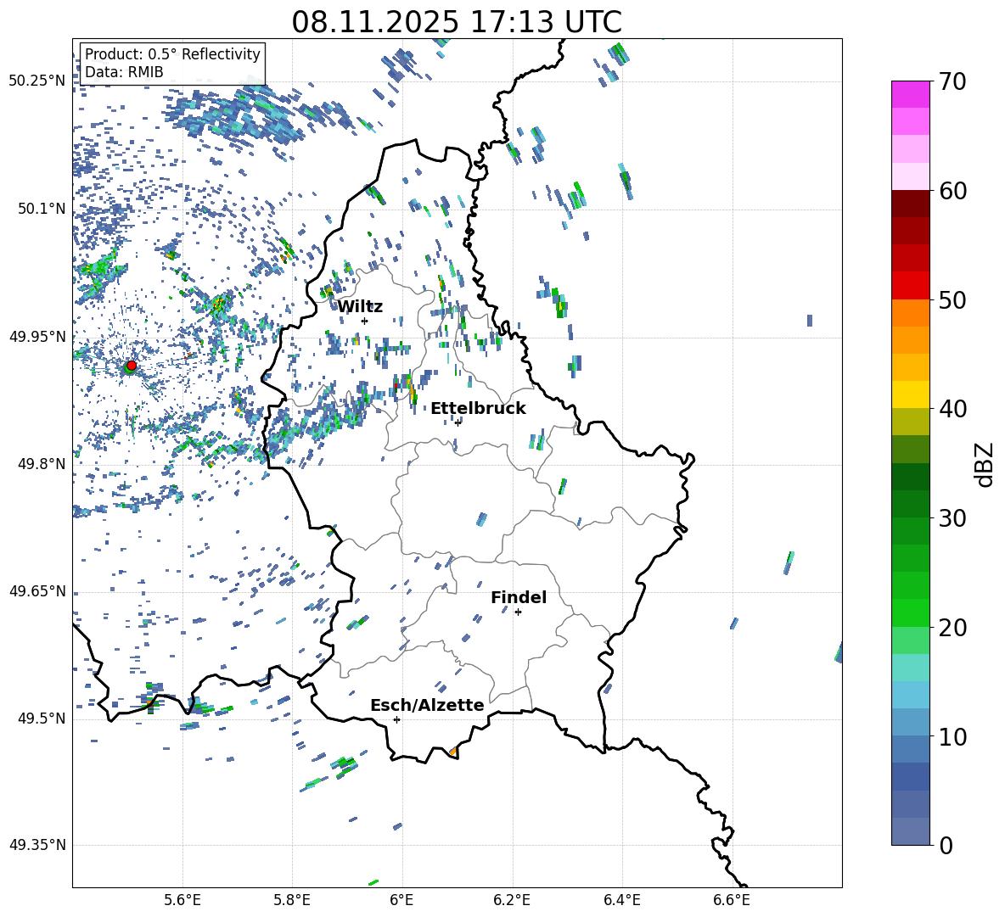Click the 49.95°N latitude label
This screenshot has width=1005, height=917.
coord(37,337)
